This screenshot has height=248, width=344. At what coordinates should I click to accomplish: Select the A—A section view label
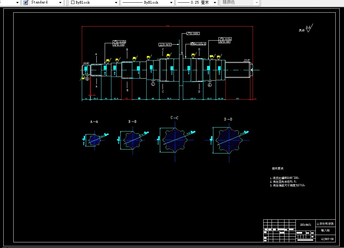click(x=94, y=122)
